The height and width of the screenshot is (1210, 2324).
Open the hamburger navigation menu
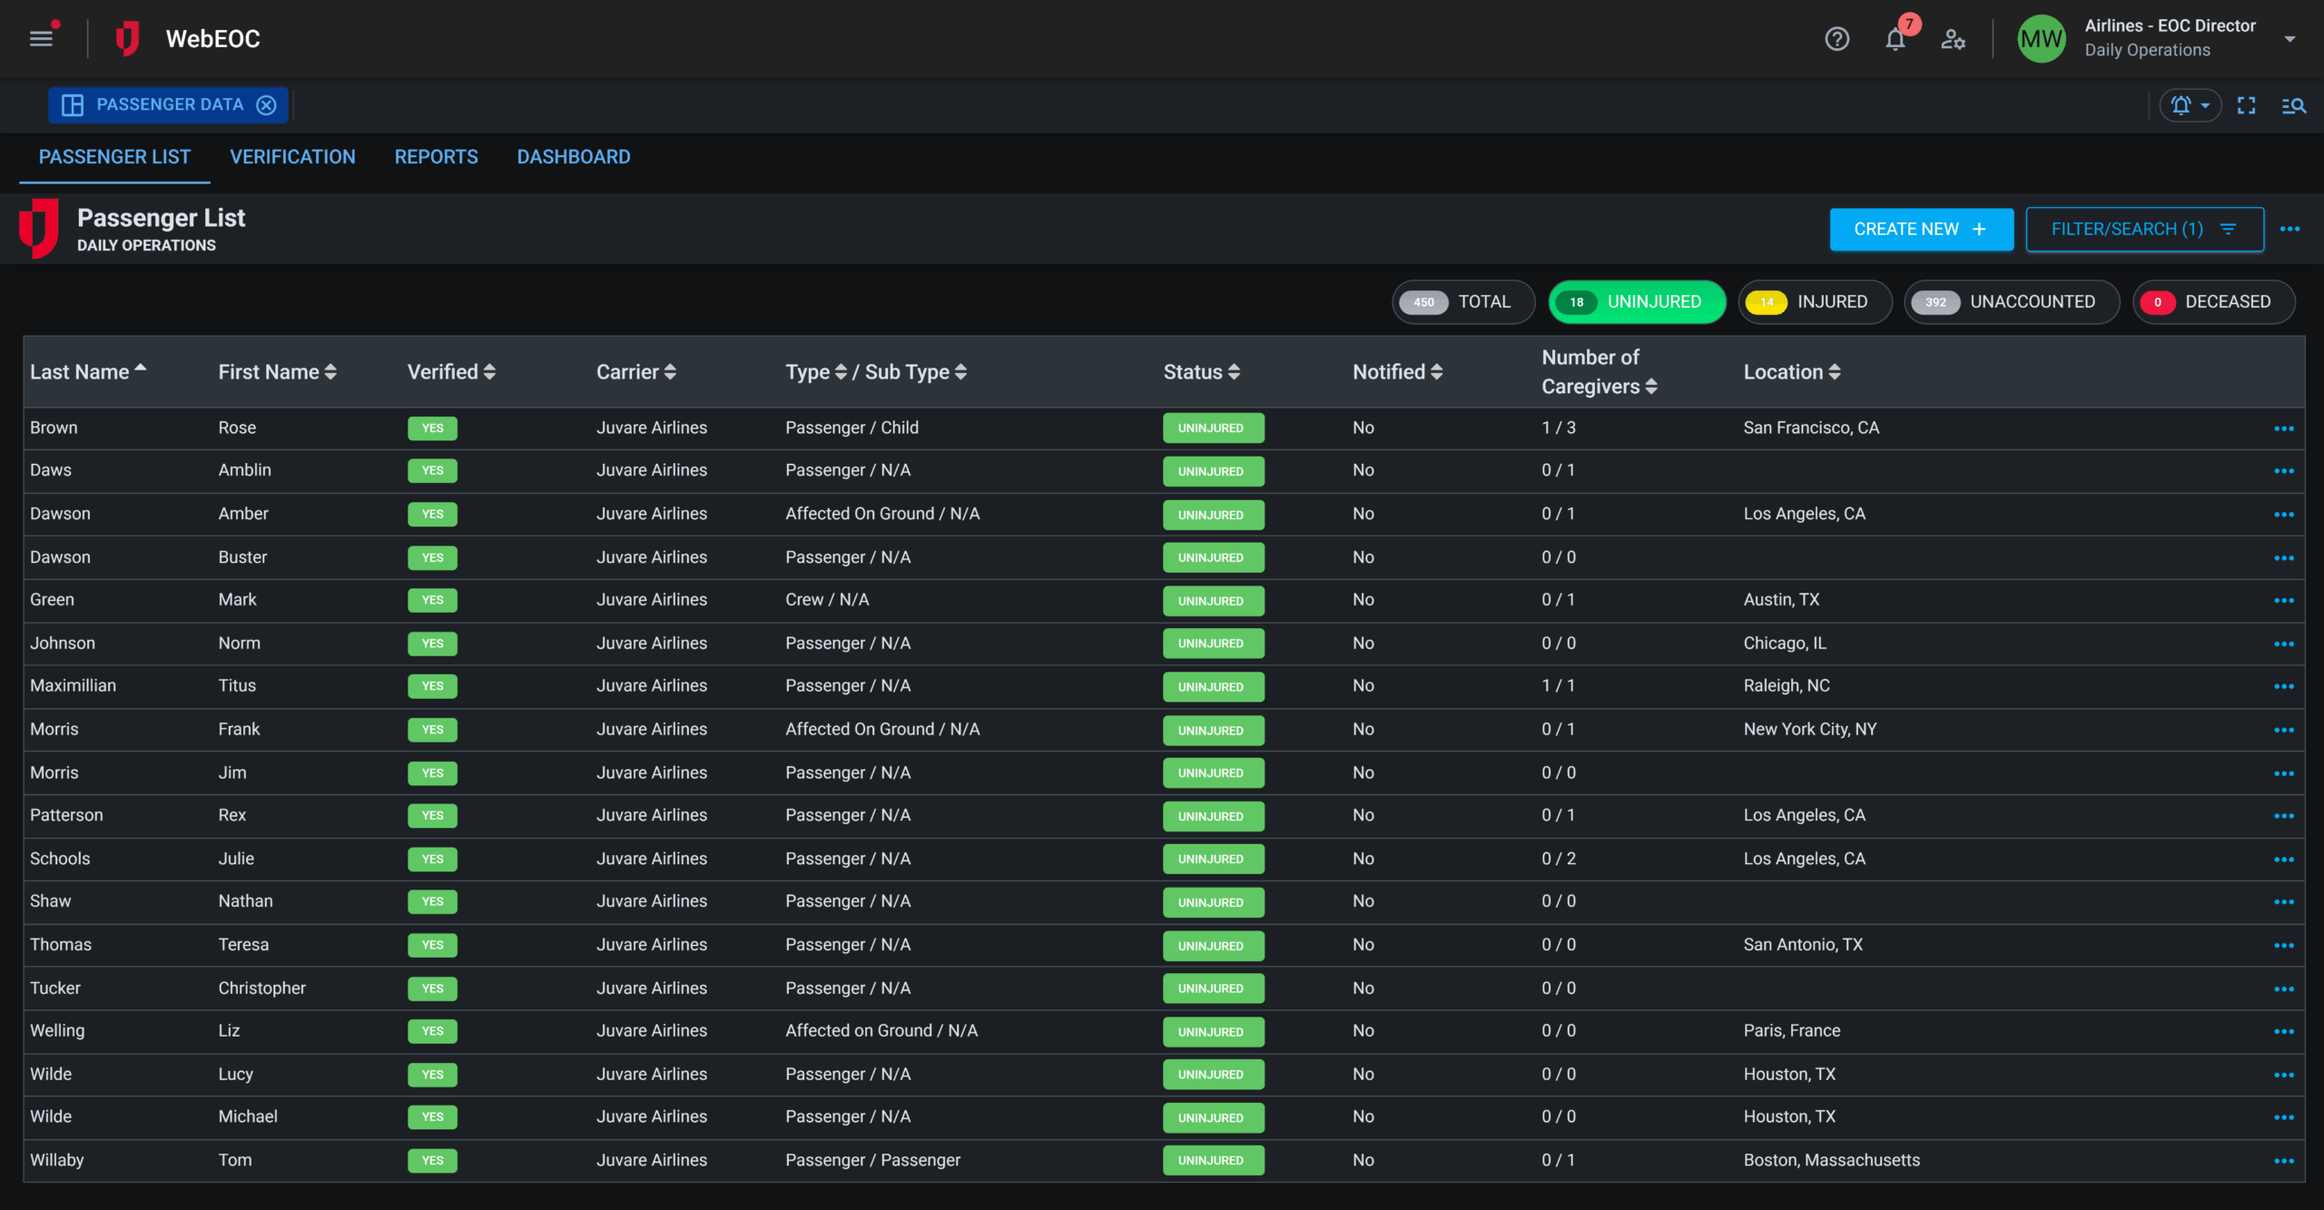(41, 38)
